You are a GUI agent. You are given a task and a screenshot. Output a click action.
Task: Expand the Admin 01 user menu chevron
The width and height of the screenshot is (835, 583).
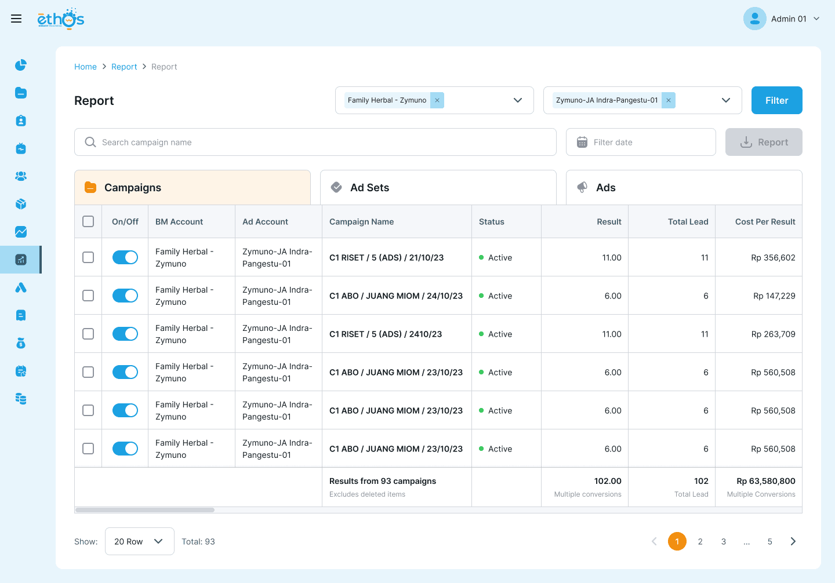[816, 19]
